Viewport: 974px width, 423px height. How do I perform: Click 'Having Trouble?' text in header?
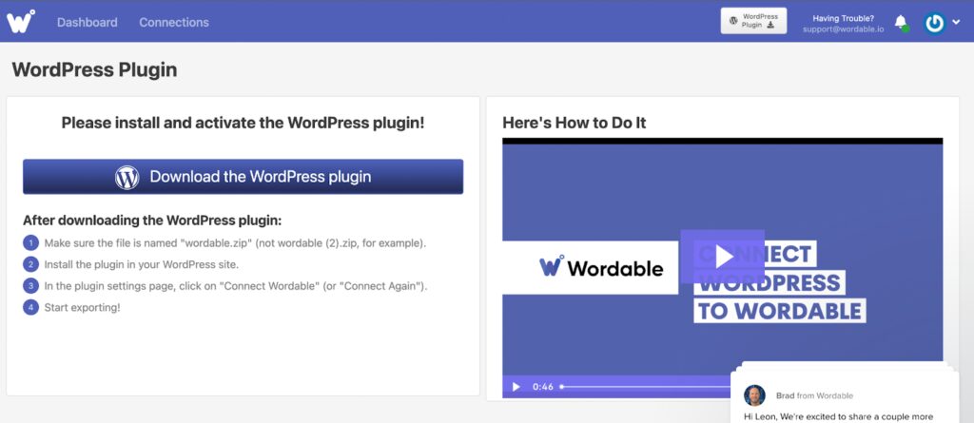pyautogui.click(x=843, y=18)
